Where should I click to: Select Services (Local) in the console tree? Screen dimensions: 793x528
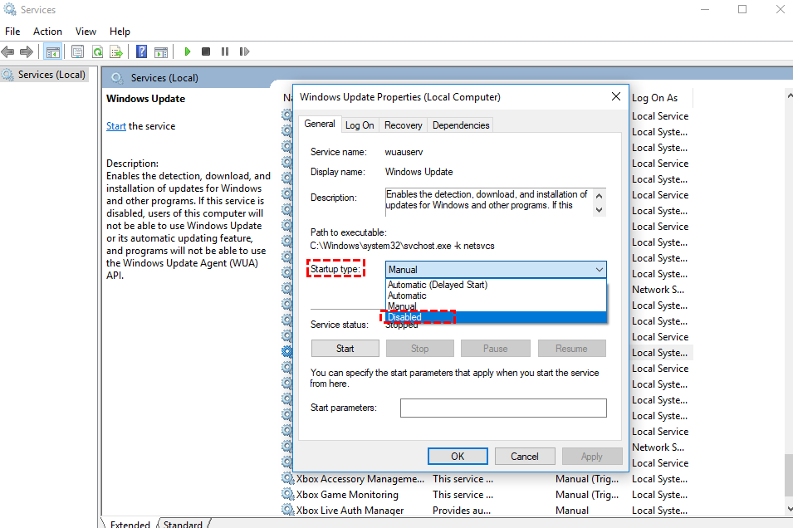(51, 75)
